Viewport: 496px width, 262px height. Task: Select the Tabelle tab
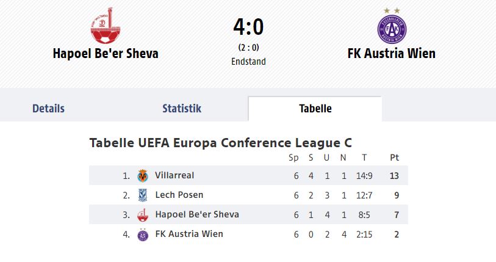(x=315, y=108)
